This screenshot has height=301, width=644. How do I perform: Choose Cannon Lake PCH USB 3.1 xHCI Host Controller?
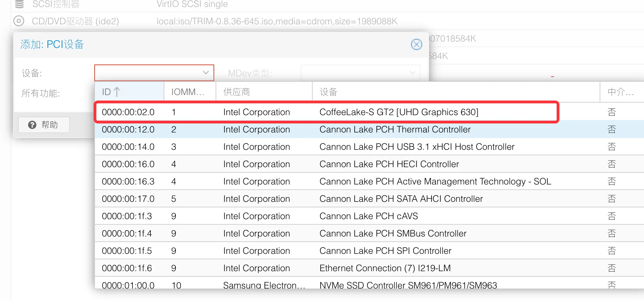pyautogui.click(x=417, y=147)
